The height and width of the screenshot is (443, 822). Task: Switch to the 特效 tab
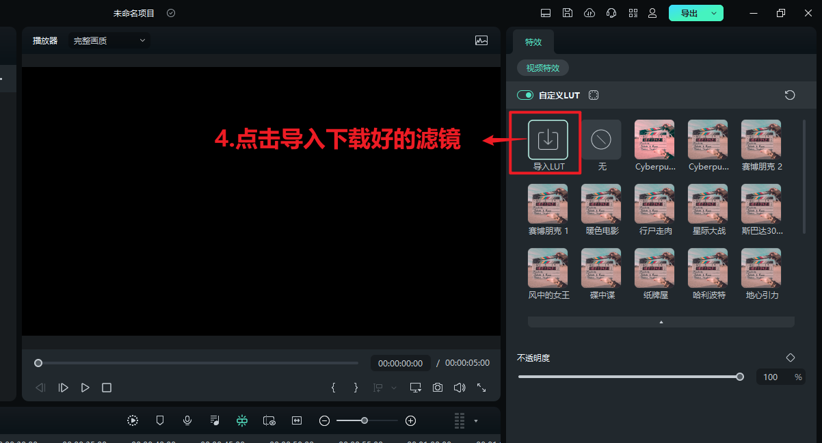533,42
